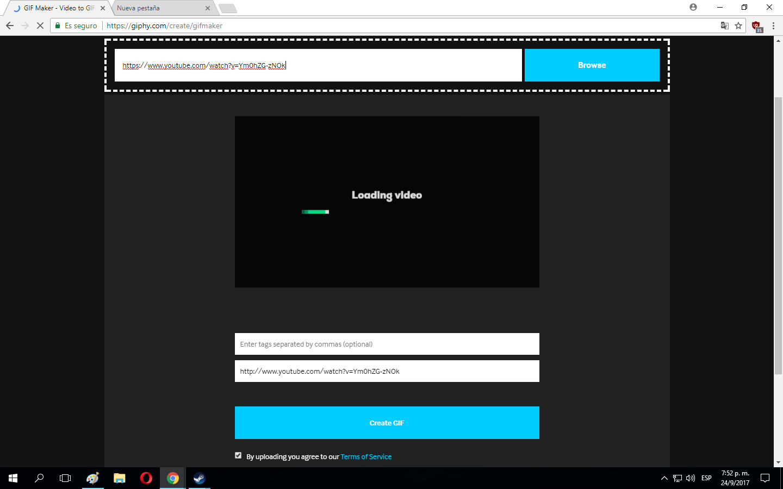The image size is (783, 489).
Task: Close the Nueva pestaña tab
Action: pyautogui.click(x=208, y=8)
